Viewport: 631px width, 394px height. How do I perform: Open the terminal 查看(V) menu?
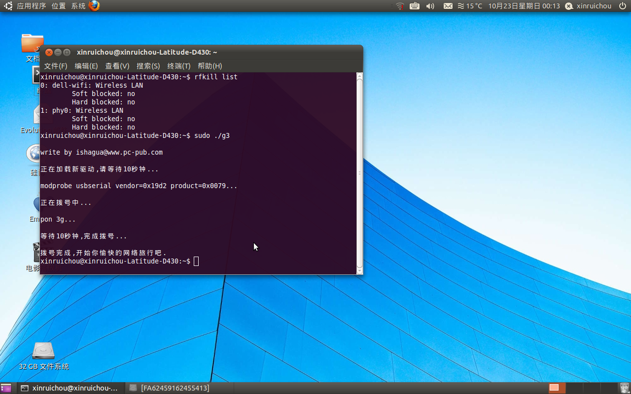[x=117, y=66]
